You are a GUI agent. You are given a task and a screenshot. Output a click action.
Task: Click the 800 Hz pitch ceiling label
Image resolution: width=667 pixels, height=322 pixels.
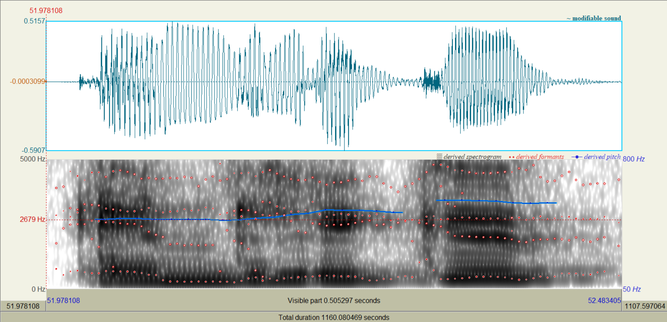coord(634,159)
